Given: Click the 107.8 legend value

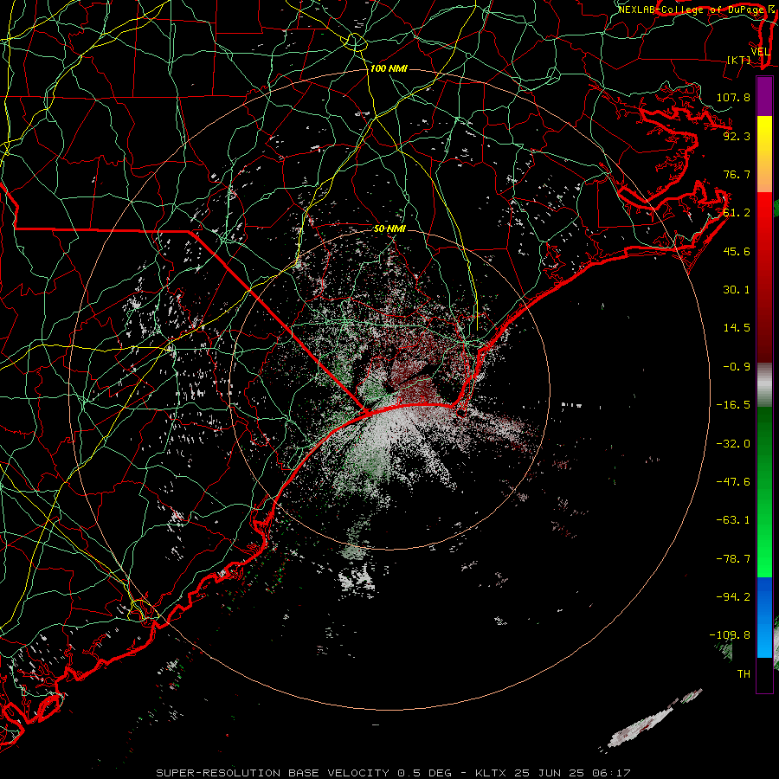Looking at the screenshot, I should coord(733,97).
